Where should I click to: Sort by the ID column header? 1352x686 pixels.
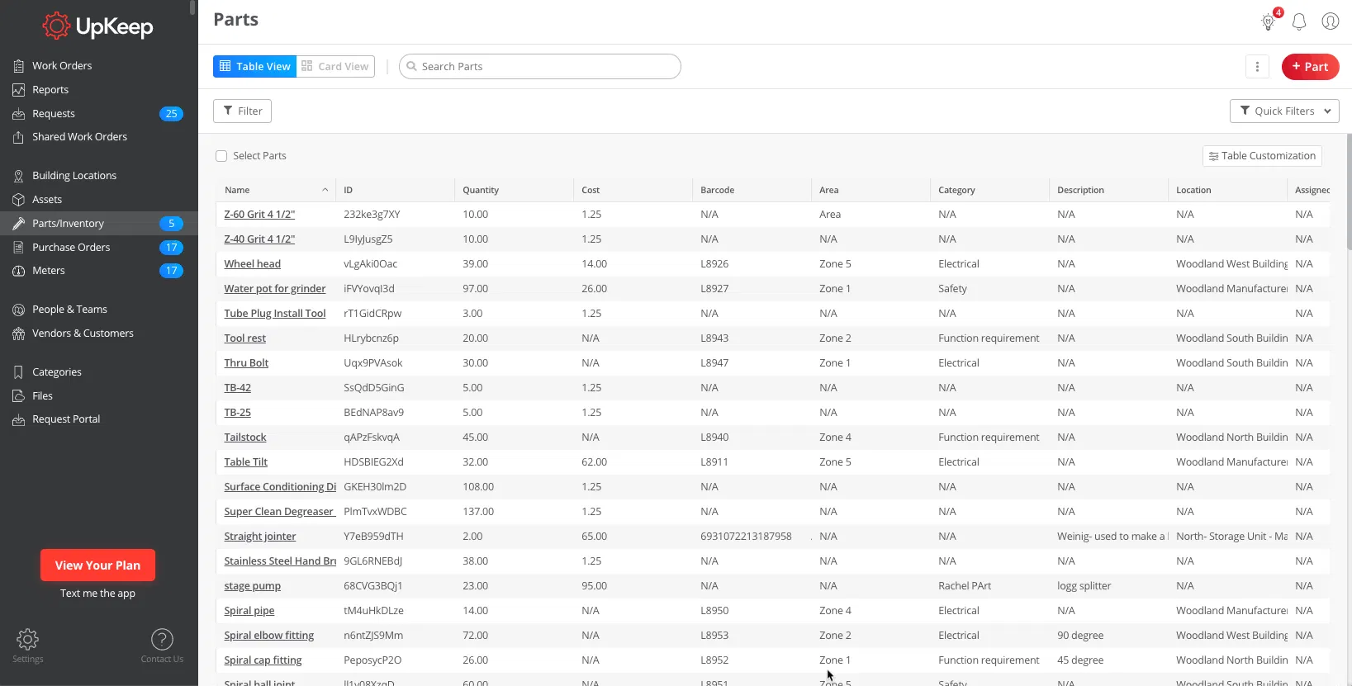pyautogui.click(x=395, y=191)
